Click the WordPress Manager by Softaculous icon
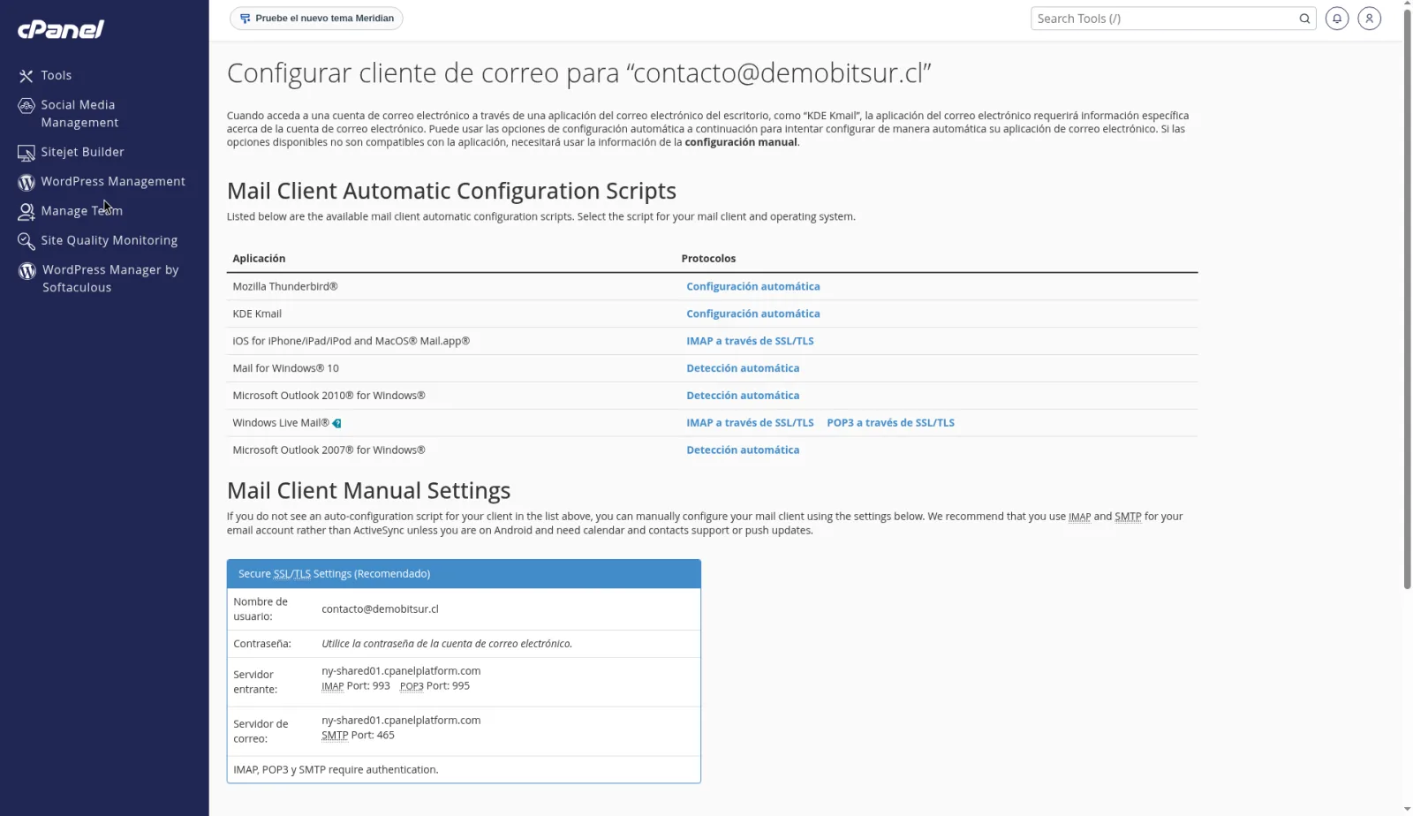The width and height of the screenshot is (1413, 816). pos(27,270)
